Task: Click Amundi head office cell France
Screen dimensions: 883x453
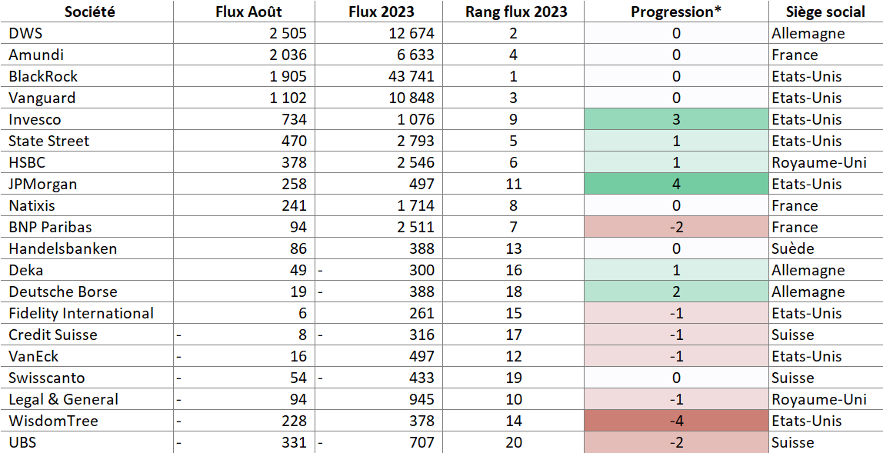Action: 825,55
